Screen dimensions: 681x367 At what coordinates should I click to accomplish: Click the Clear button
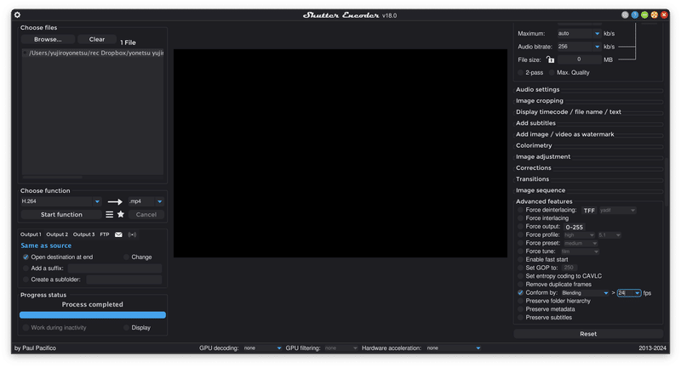point(97,39)
